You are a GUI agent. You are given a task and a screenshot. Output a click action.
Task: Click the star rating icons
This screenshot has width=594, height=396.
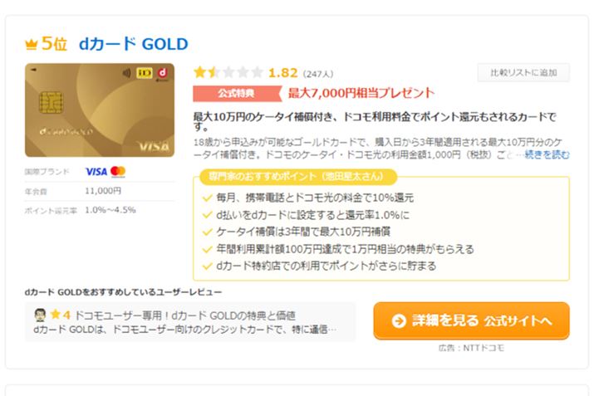click(x=228, y=72)
